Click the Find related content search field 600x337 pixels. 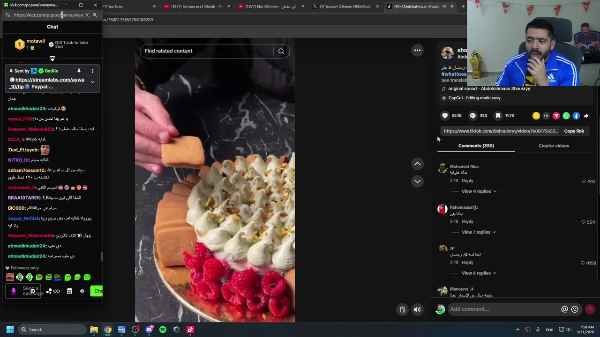[206, 51]
